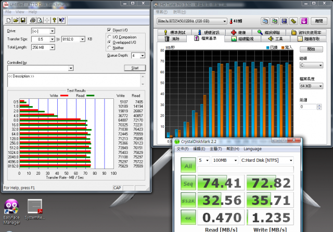Click the 4K test button
The width and height of the screenshot is (333, 232).
188,217
